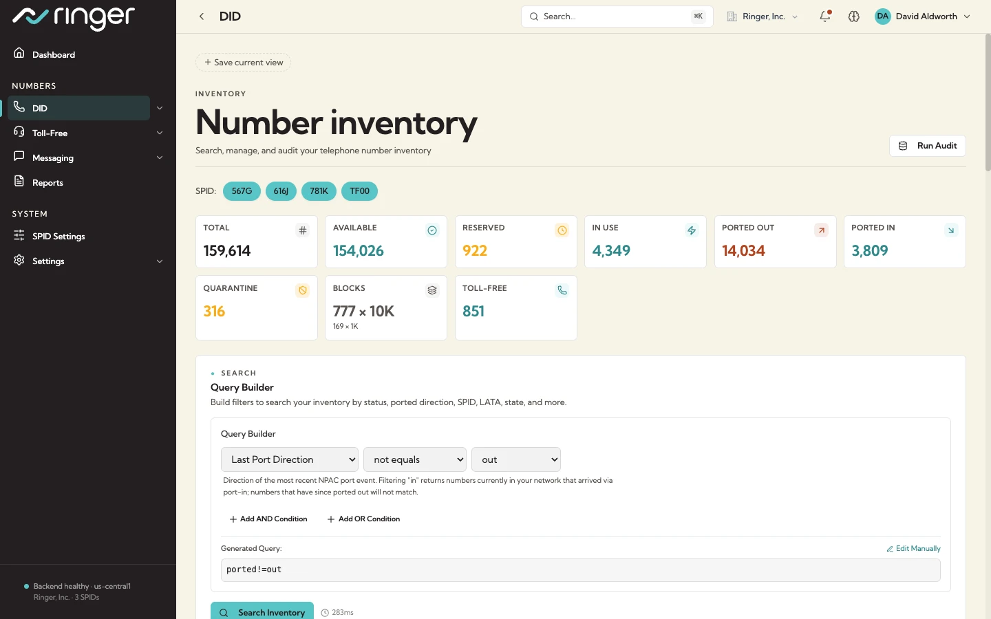
Task: Select SPID chip TF00
Action: click(x=359, y=191)
